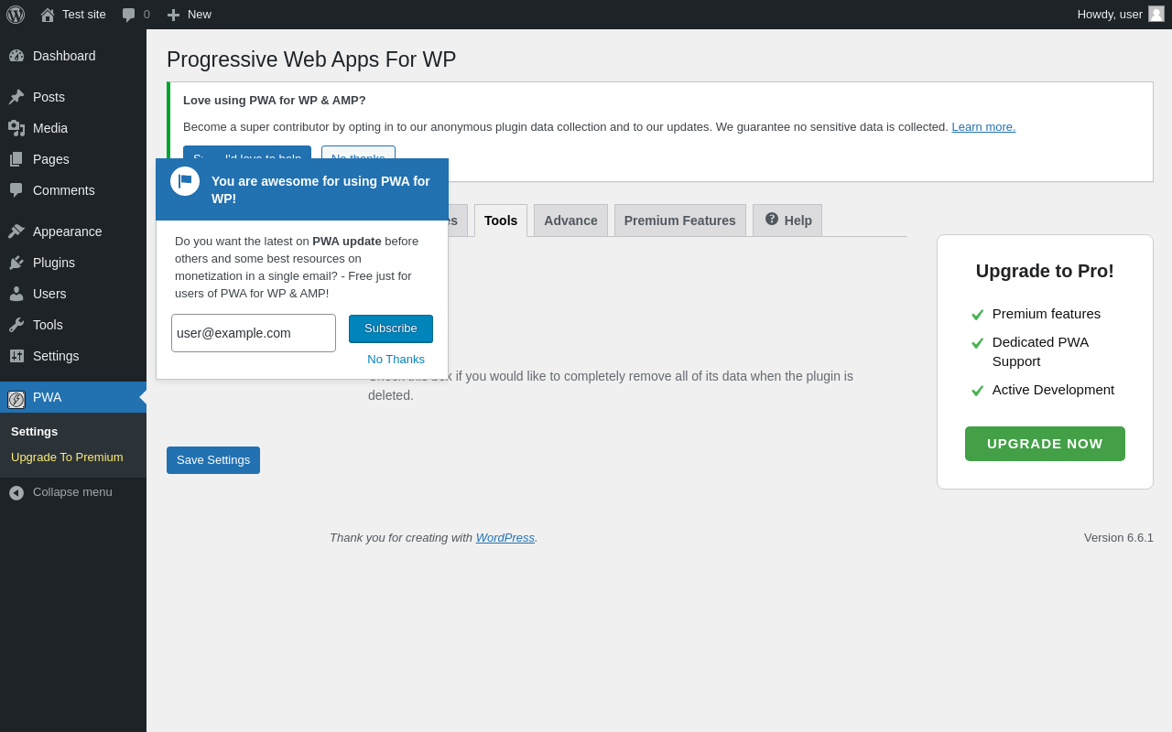The height and width of the screenshot is (732, 1172).
Task: Click the Save Settings button
Action: pos(213,460)
